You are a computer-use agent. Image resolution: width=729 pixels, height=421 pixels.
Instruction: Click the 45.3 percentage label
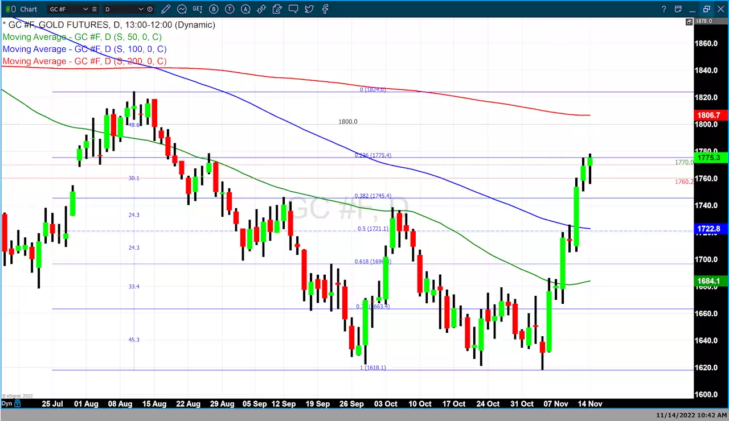click(134, 340)
